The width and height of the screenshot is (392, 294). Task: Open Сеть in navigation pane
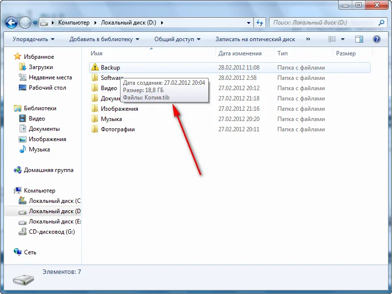tap(30, 252)
